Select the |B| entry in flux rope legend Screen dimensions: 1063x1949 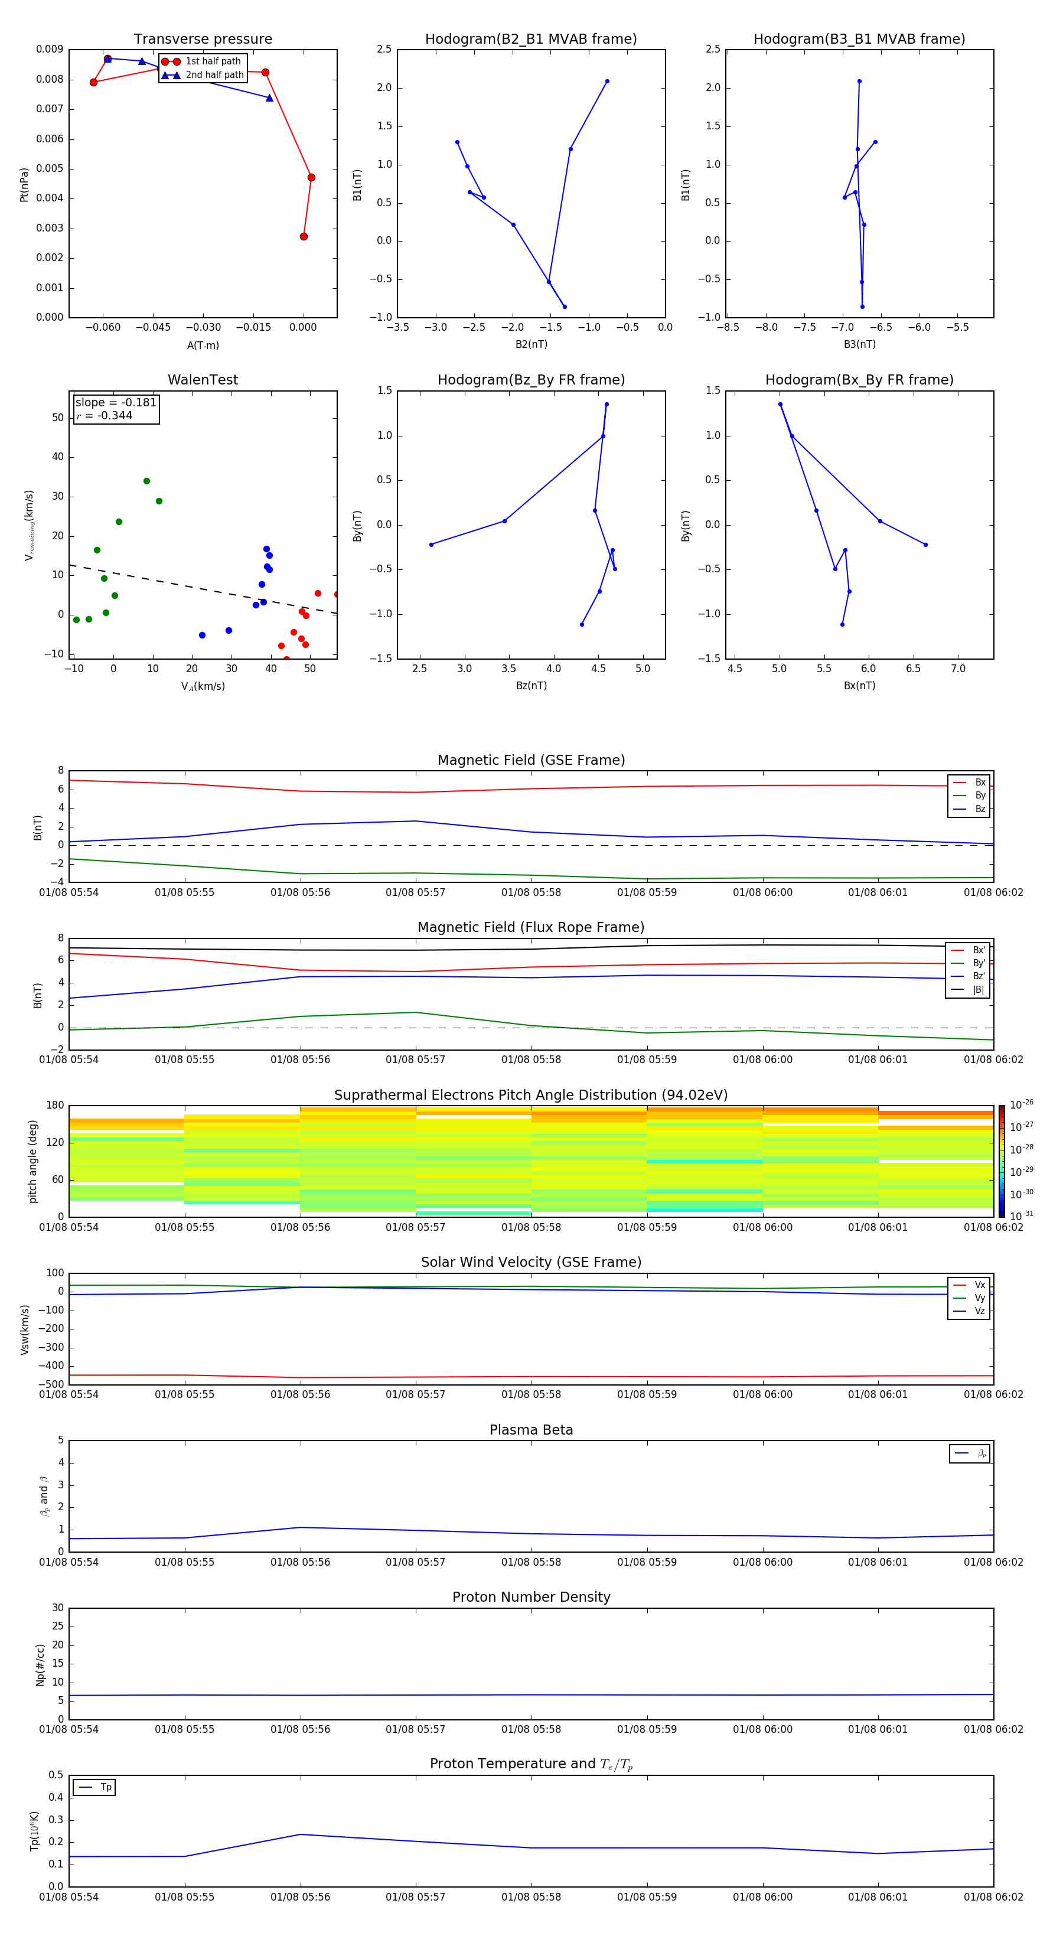tap(968, 990)
